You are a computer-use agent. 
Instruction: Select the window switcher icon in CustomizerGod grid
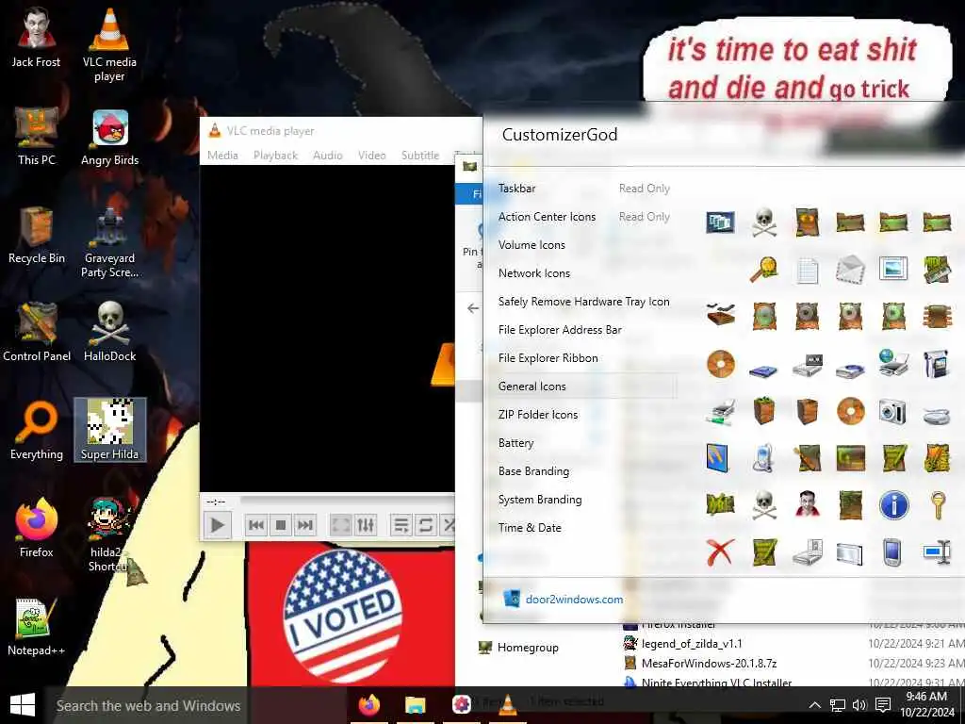[720, 222]
